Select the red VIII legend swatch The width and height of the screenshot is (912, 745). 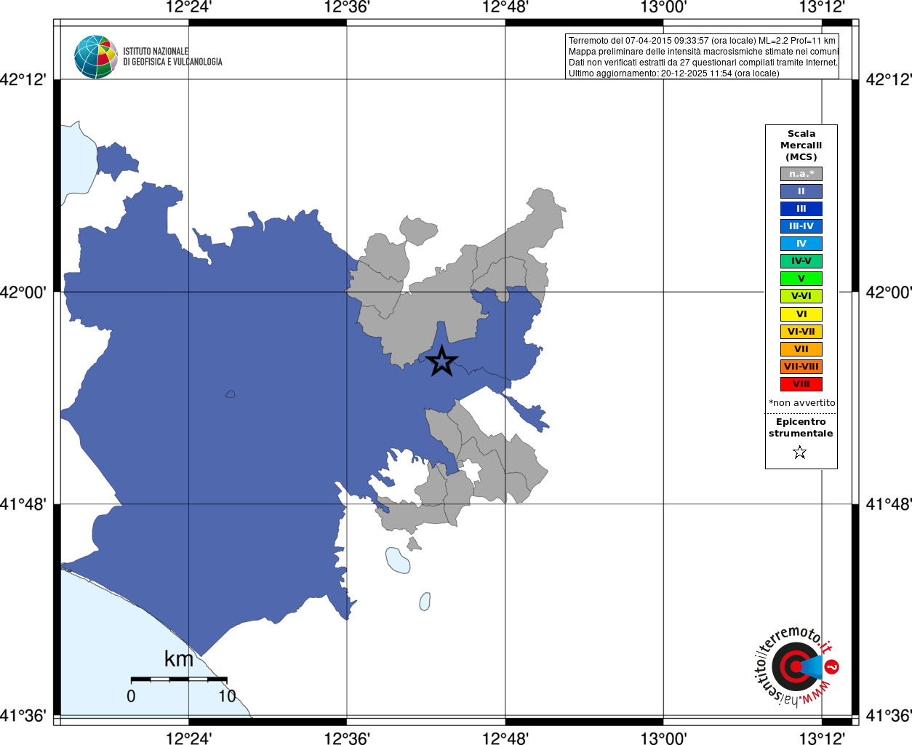801,384
